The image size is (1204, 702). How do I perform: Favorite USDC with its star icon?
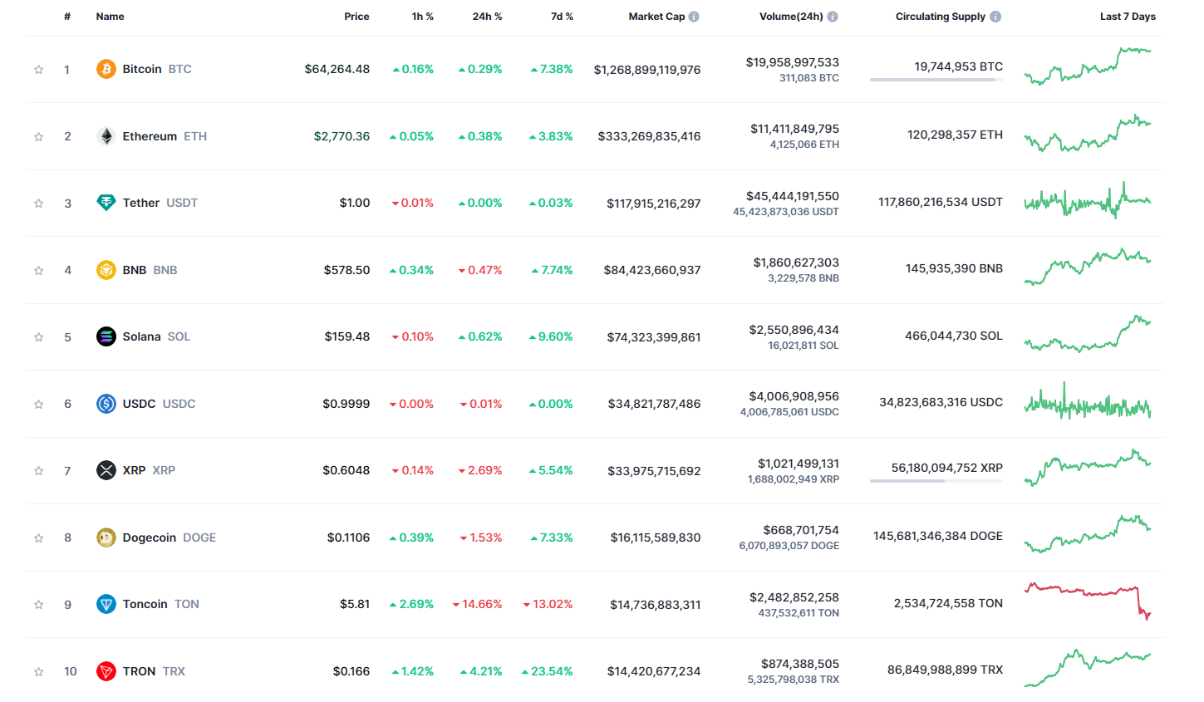pyautogui.click(x=38, y=404)
